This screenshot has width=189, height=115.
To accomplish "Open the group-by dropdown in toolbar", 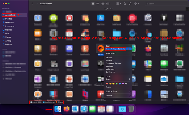I will click(x=118, y=3).
